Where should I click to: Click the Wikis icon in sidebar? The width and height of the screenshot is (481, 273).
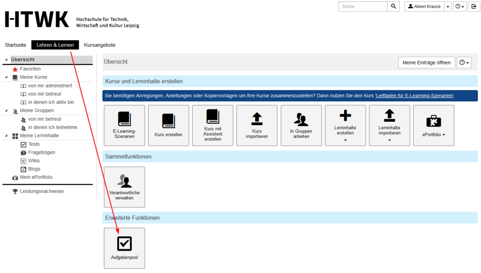(x=23, y=161)
